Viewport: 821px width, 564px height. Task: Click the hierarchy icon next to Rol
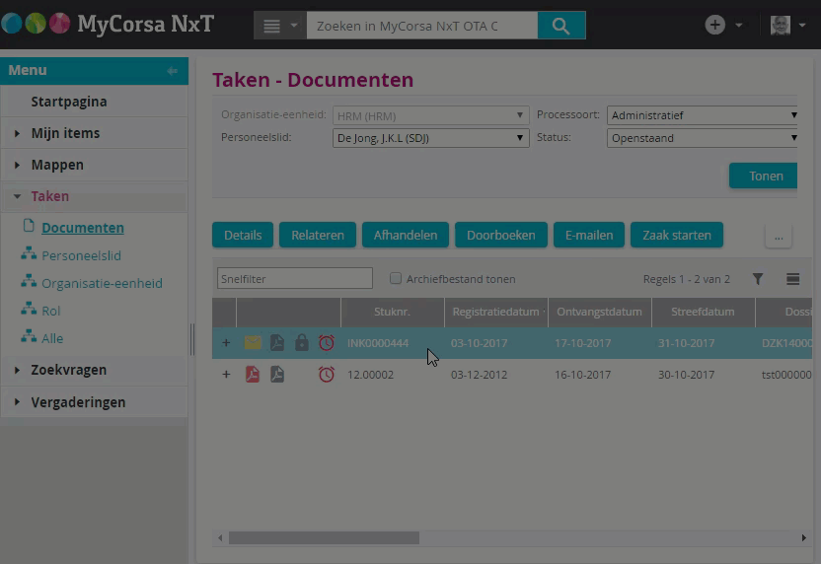click(29, 309)
